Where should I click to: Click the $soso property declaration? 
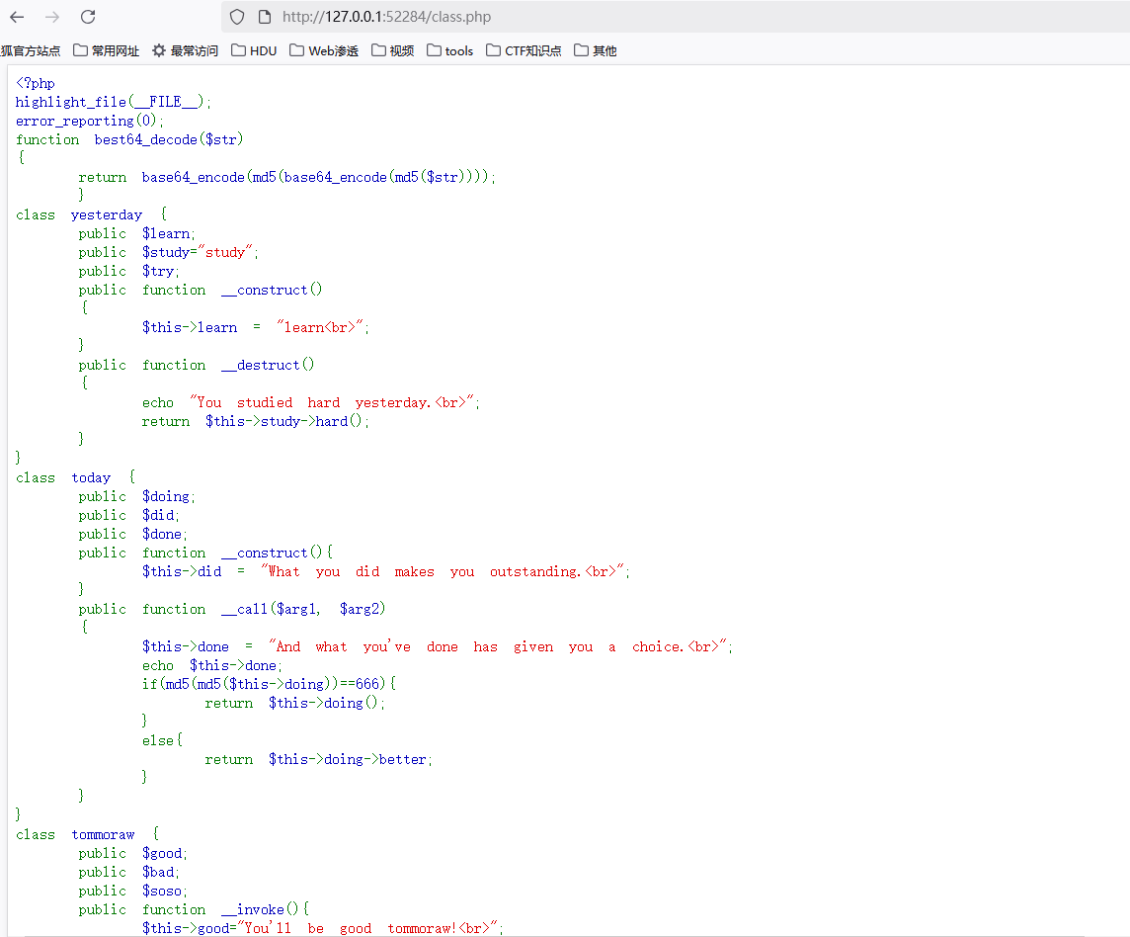[x=132, y=891]
